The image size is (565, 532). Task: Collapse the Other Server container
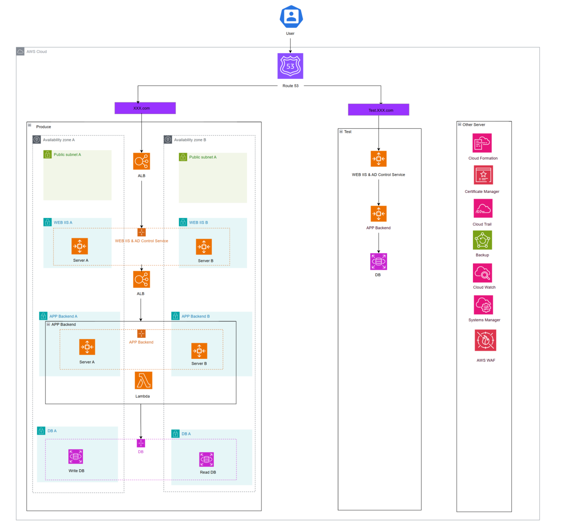(460, 124)
